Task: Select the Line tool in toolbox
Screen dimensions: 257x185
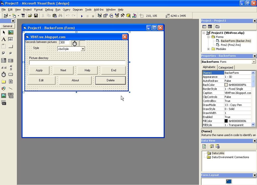Action: tap(11, 89)
